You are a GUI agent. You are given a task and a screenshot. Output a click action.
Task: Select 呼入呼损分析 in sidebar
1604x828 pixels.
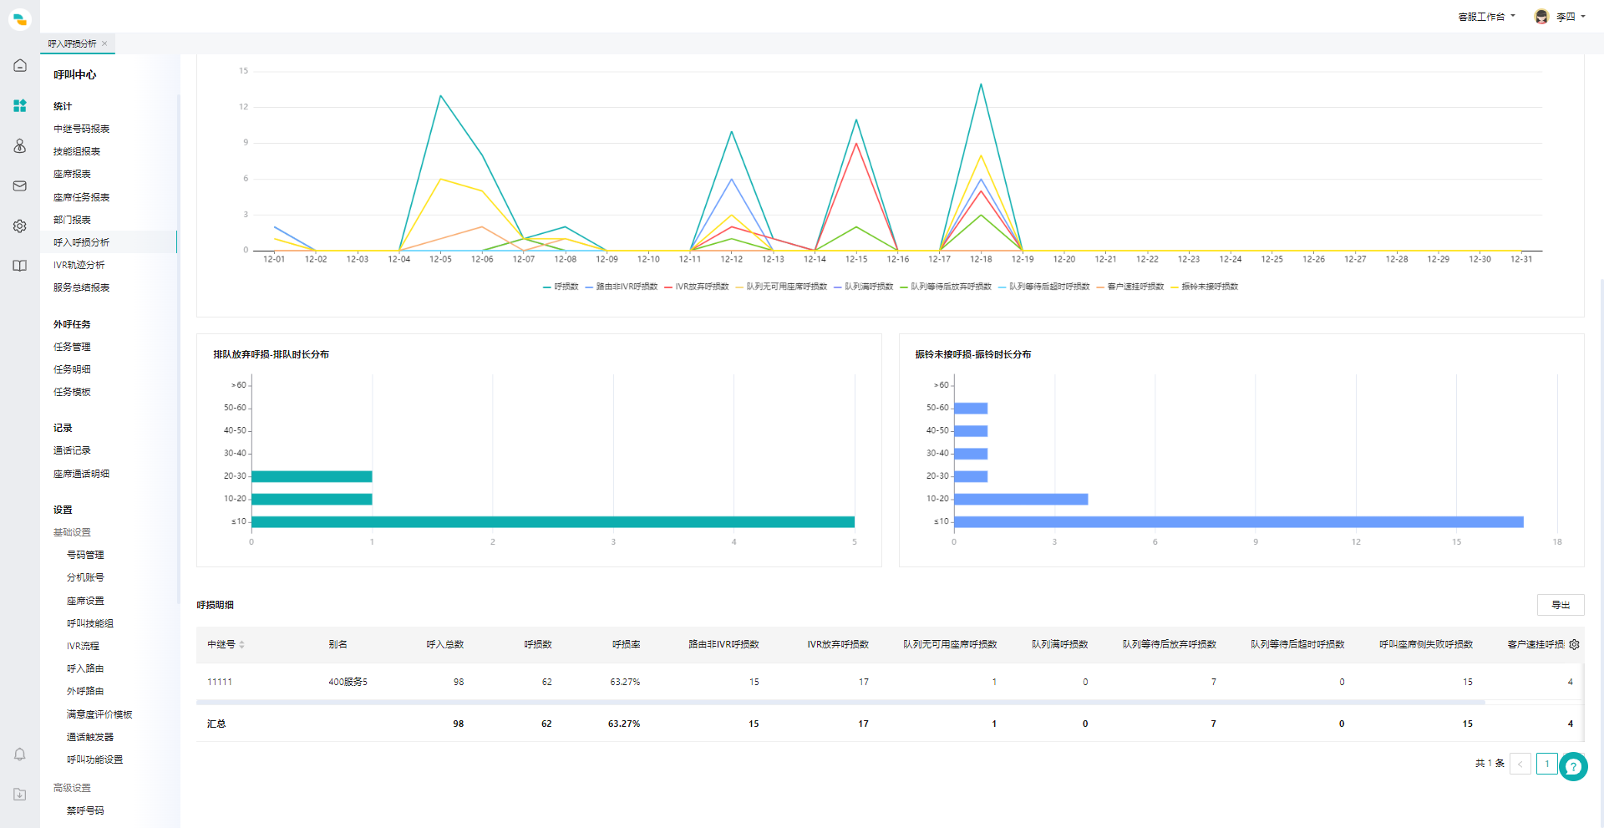tap(82, 242)
